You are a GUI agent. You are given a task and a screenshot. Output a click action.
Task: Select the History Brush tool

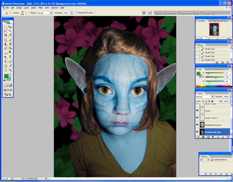pos(10,44)
